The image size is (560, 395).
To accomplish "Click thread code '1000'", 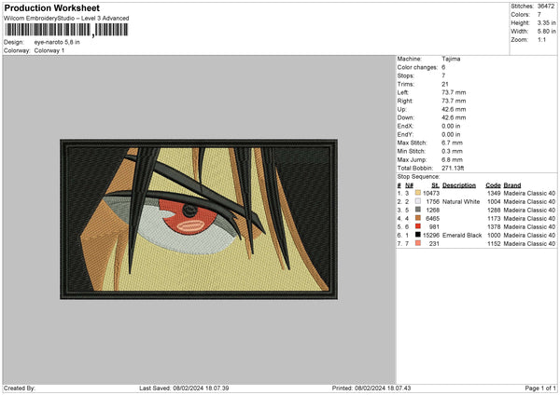I will (x=494, y=236).
